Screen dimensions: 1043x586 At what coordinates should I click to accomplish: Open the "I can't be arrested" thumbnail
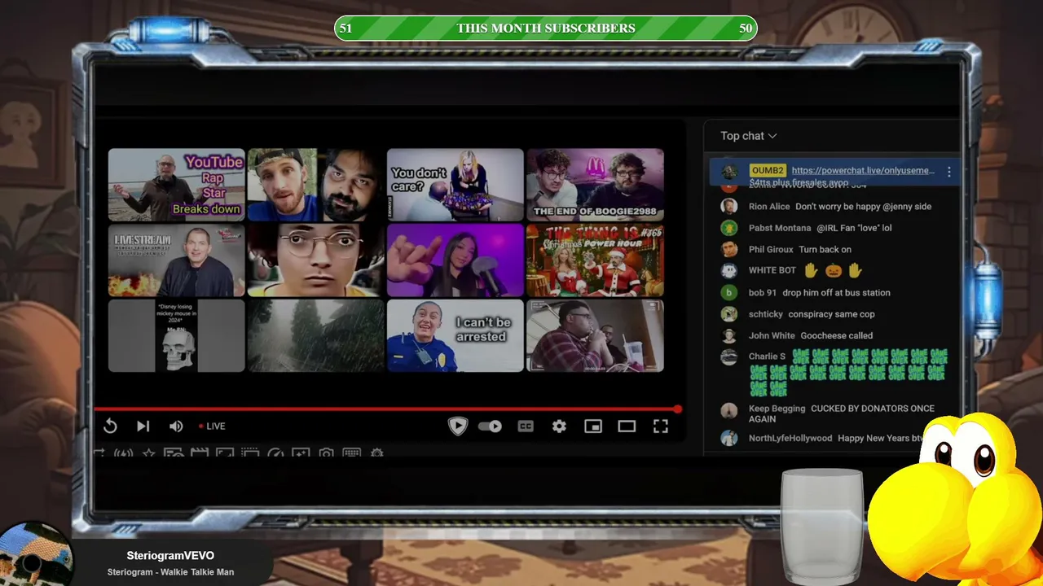pyautogui.click(x=455, y=336)
